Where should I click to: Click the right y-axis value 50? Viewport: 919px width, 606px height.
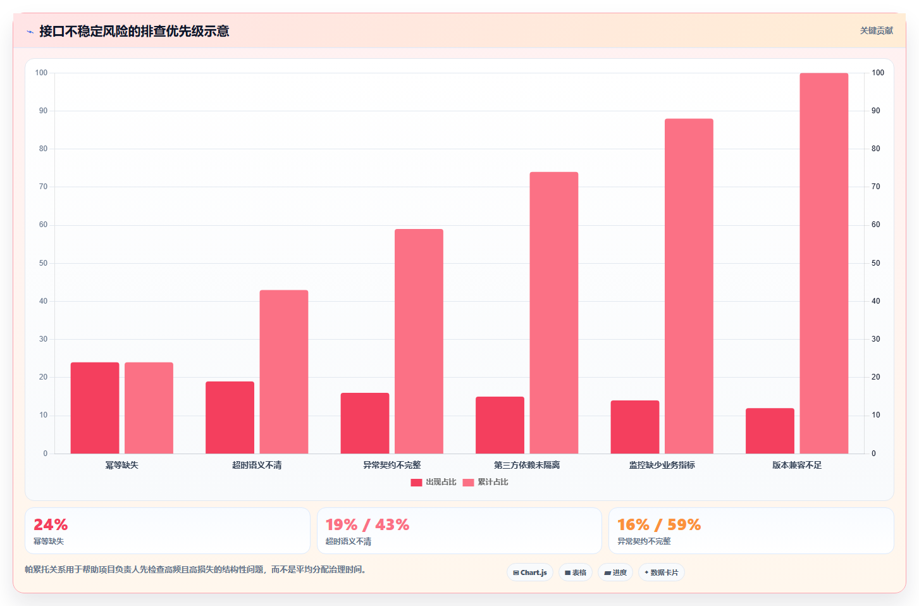click(x=876, y=263)
